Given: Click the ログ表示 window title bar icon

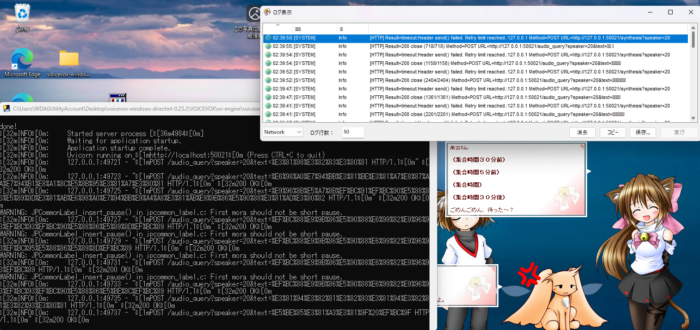Looking at the screenshot, I should [267, 12].
